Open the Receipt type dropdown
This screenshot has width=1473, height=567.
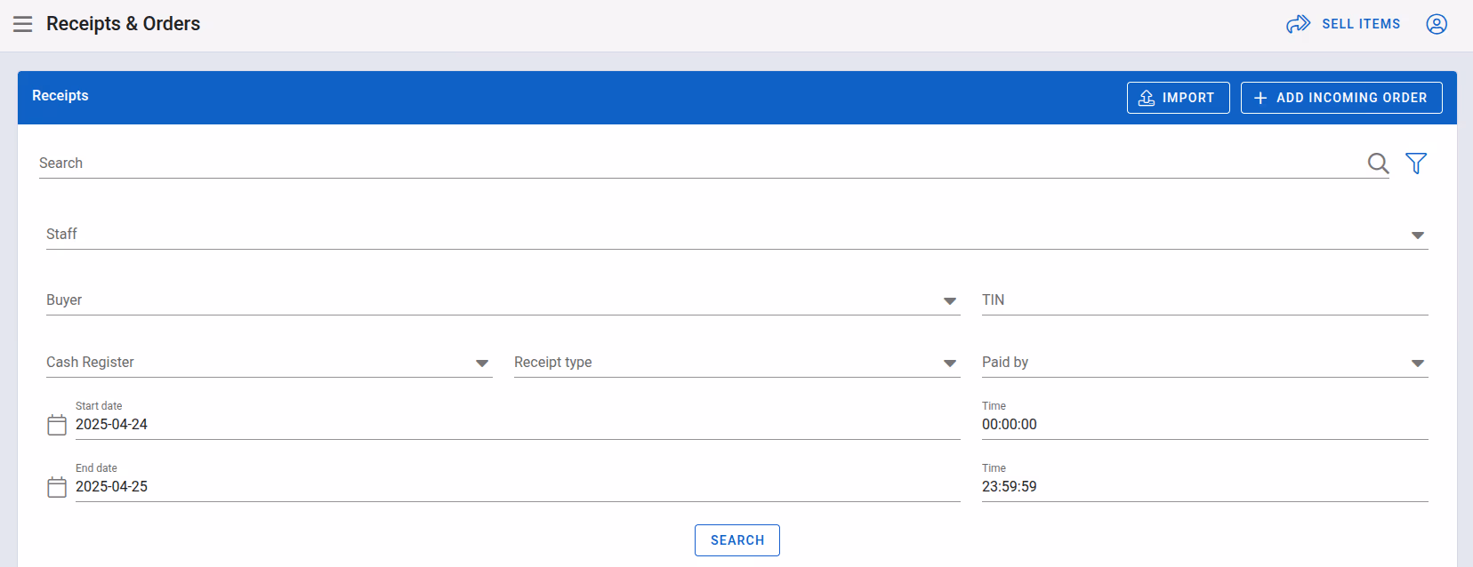tap(737, 363)
